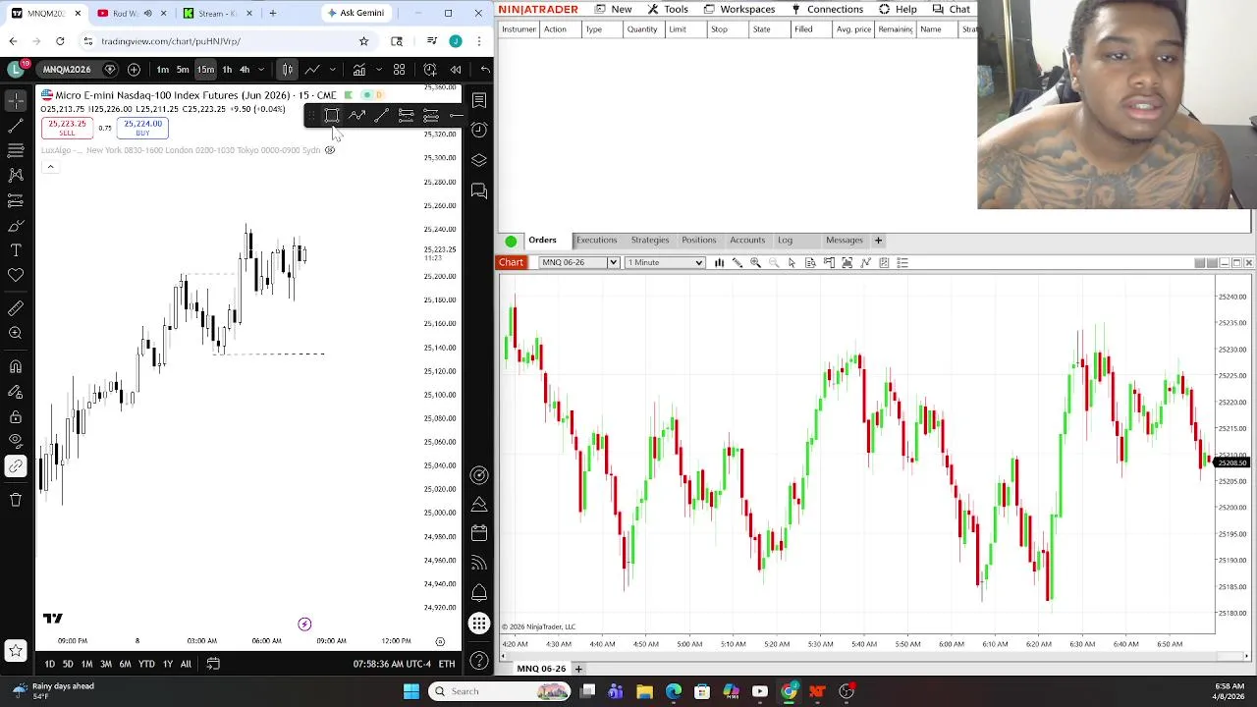
Task: Open NinjaTrader New menu button
Action: point(613,9)
